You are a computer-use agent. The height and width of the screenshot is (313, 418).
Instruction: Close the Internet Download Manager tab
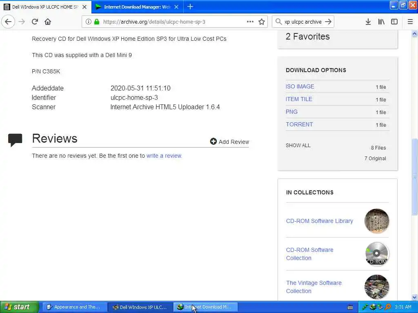point(176,7)
